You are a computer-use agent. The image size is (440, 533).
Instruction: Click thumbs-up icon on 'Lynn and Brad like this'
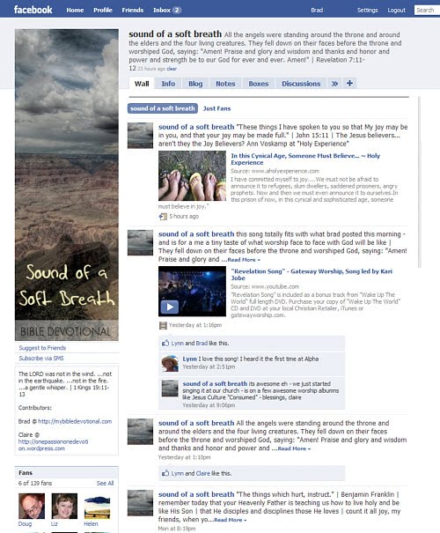pos(165,343)
